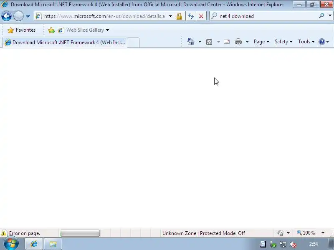Click the 2:54 taskbar clock
This screenshot has width=334, height=250.
(314, 244)
